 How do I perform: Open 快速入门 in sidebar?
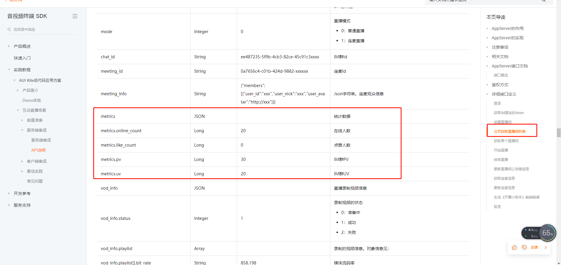(x=22, y=58)
